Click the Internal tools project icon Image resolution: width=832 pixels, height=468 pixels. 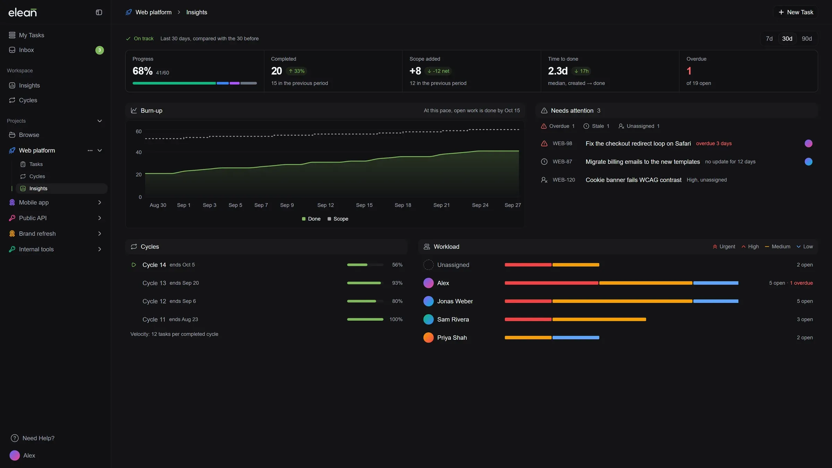[12, 249]
